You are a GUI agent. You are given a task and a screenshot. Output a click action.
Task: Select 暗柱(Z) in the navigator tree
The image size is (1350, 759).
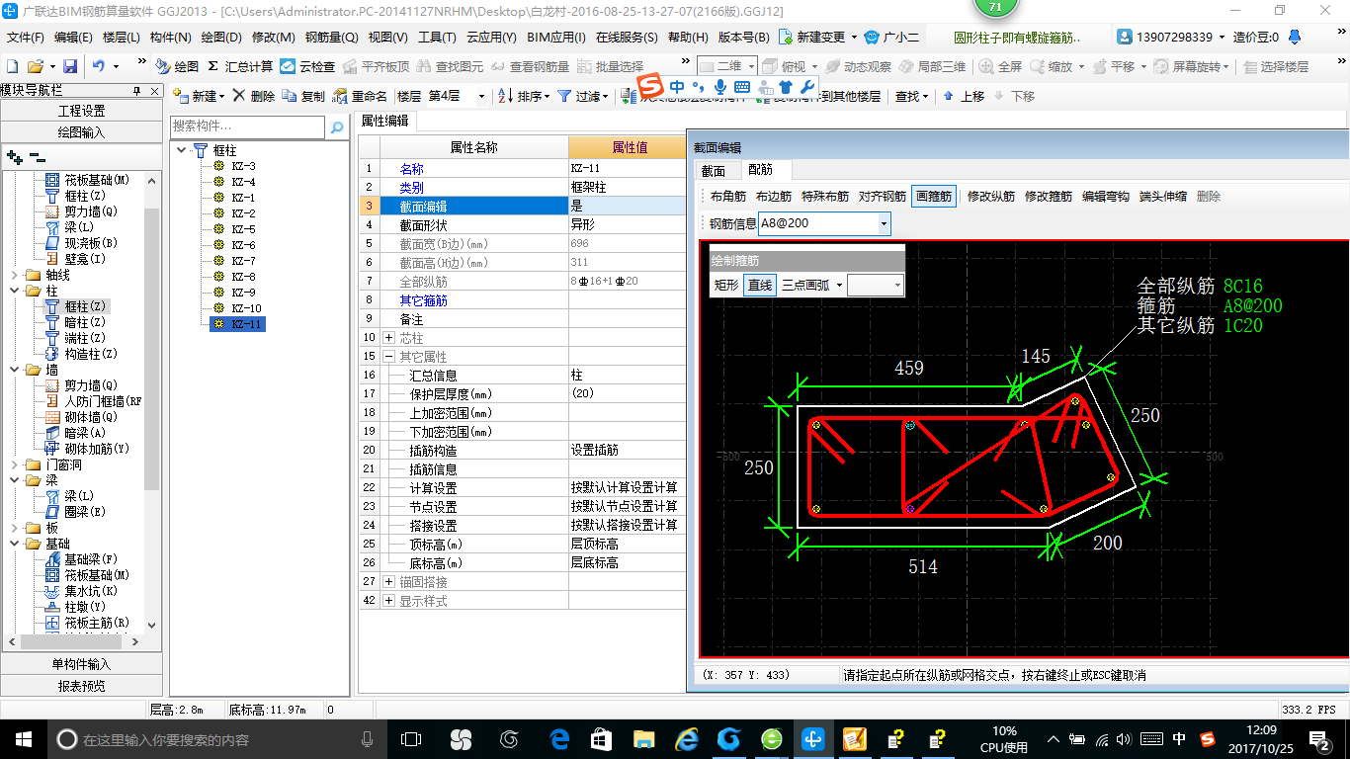click(x=85, y=322)
